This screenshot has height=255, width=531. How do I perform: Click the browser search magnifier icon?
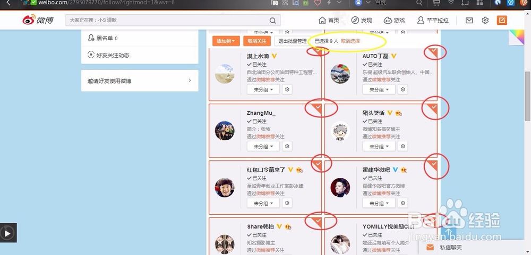tap(419, 3)
